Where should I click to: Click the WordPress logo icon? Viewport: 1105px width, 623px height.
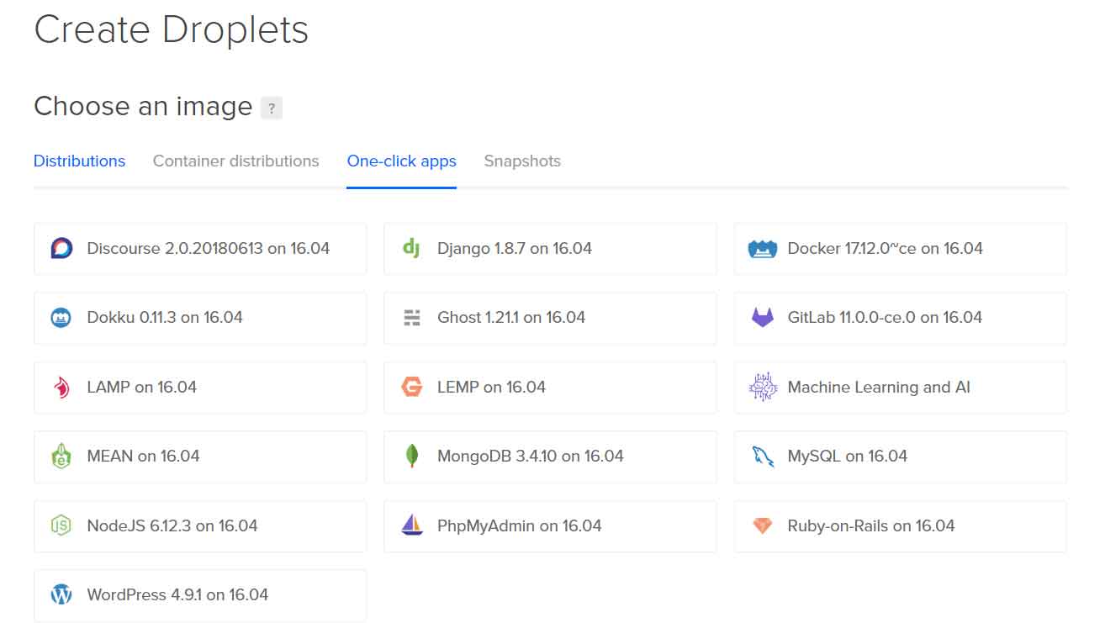pyautogui.click(x=61, y=595)
